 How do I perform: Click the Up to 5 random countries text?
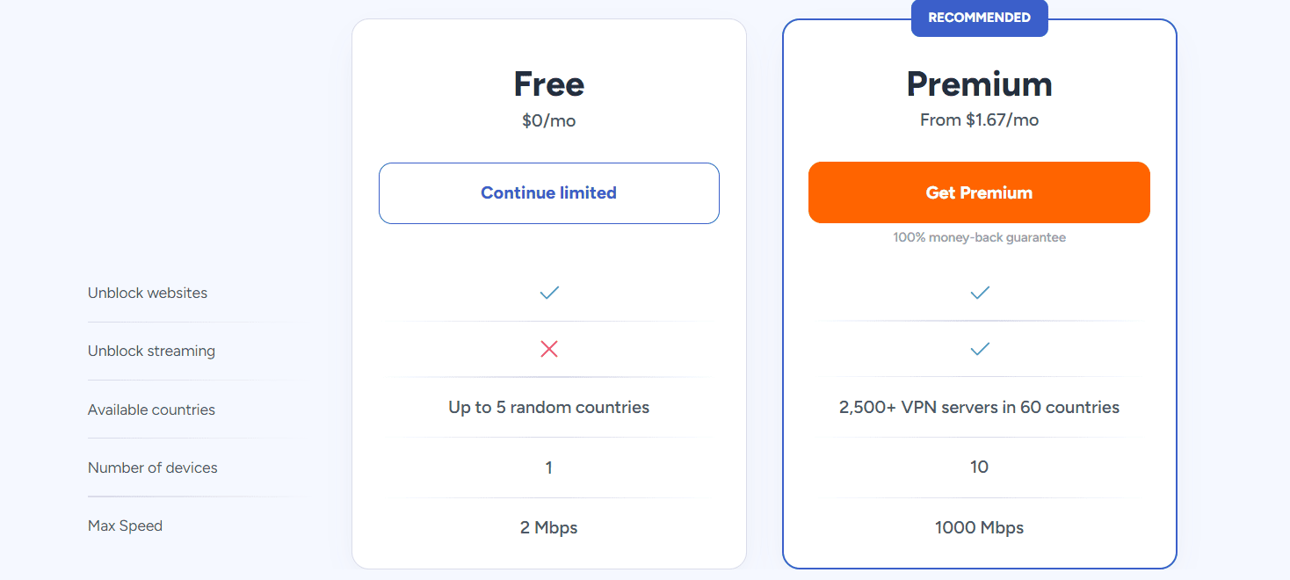(548, 407)
